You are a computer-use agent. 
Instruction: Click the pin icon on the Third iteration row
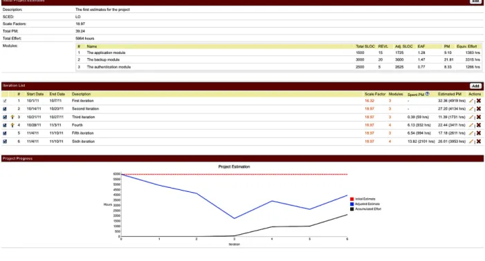12,117
